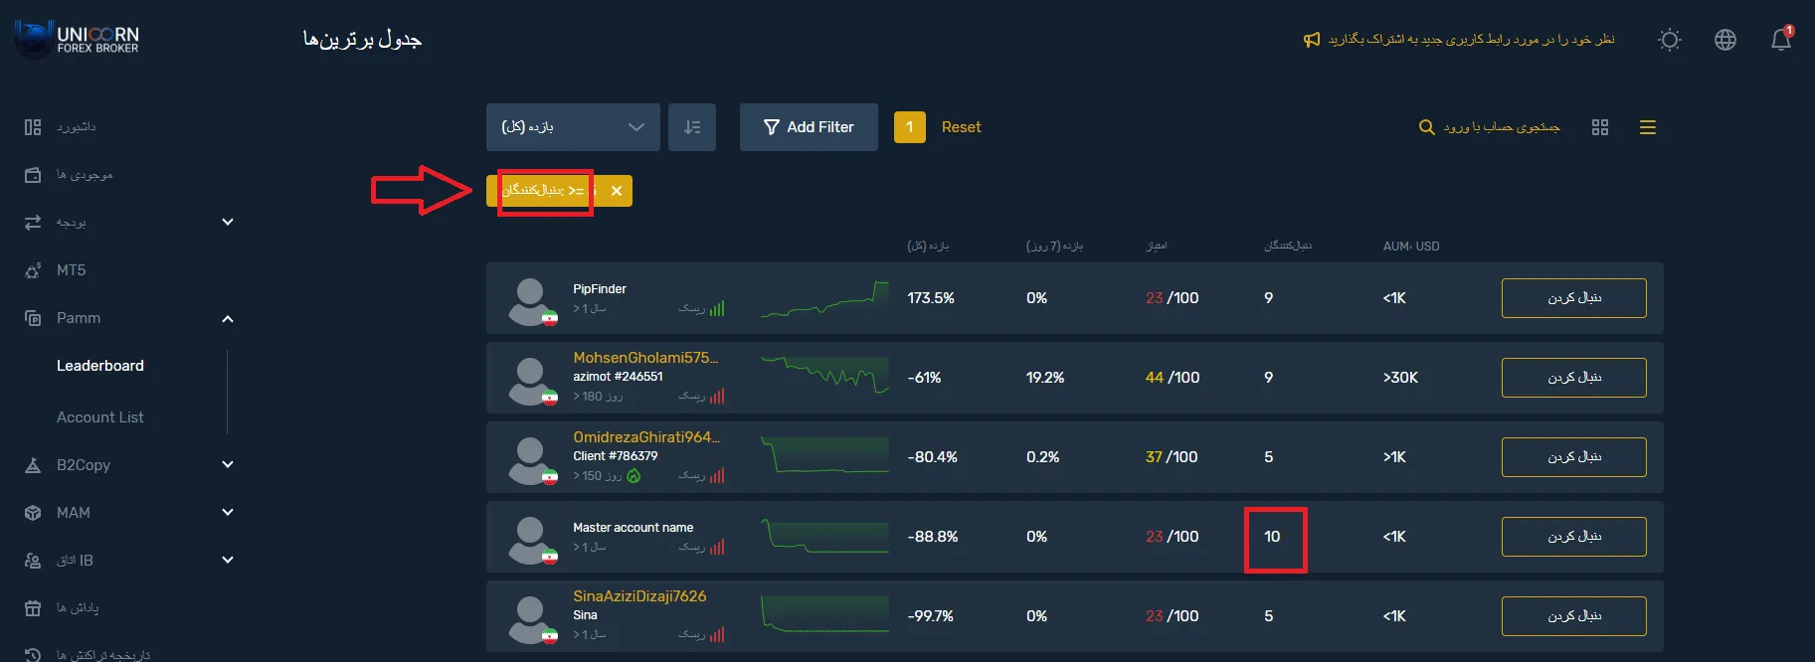
Task: Click the MohsenGholami575 performance chart
Action: coord(824,375)
